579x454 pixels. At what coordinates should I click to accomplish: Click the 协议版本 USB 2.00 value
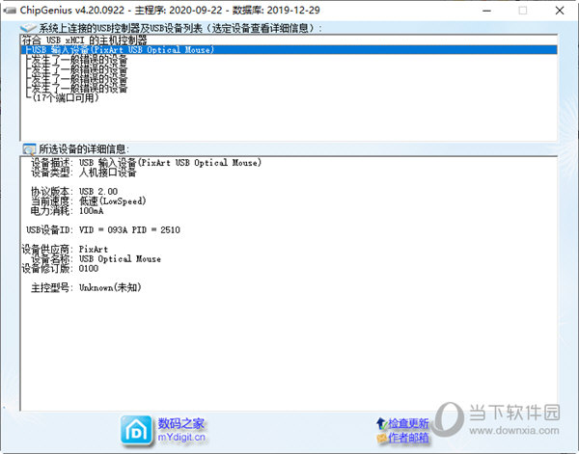tap(98, 192)
